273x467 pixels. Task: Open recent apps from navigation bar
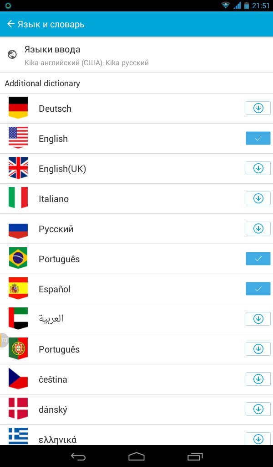tap(195, 457)
